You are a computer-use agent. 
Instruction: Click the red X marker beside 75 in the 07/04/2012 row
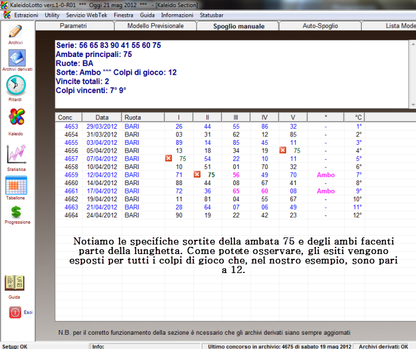pyautogui.click(x=168, y=159)
